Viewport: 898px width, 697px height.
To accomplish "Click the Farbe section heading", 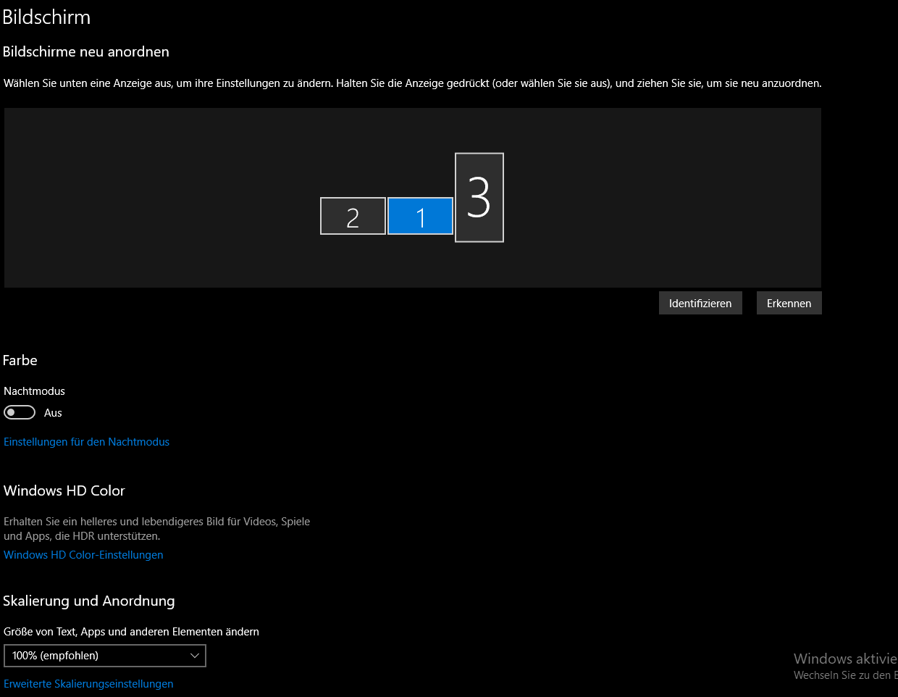I will 20,360.
